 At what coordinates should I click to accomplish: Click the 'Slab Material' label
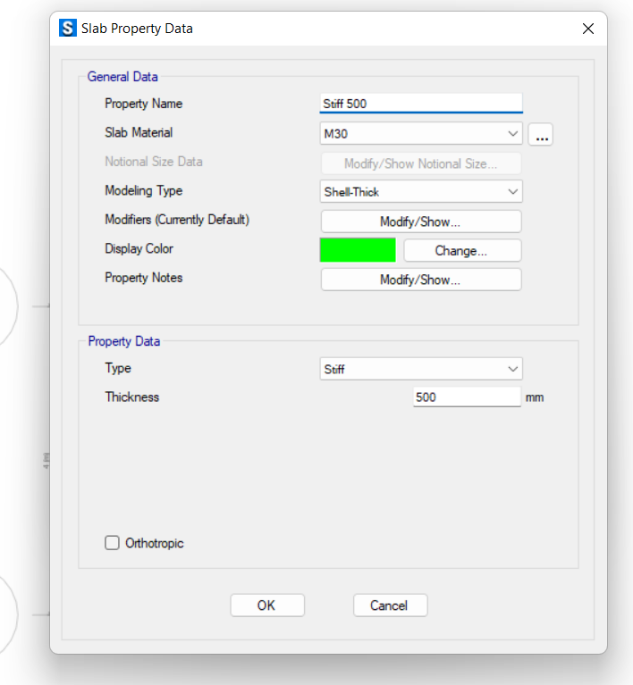[x=139, y=133]
